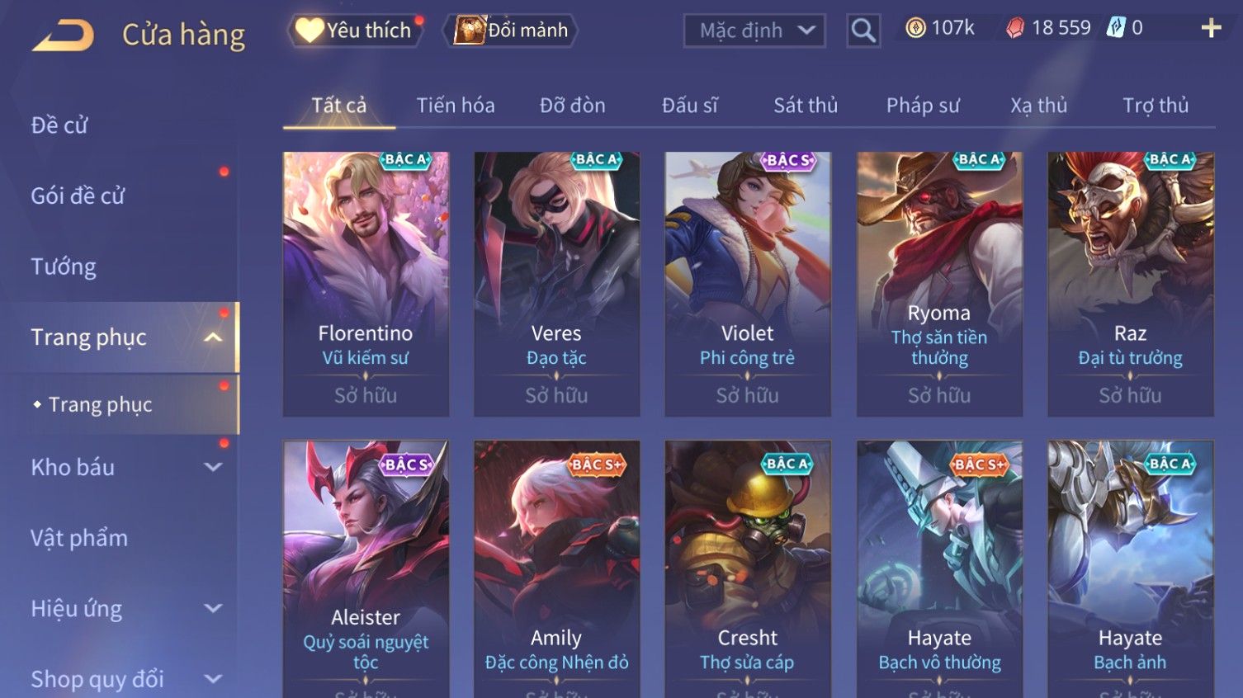Tap the golden back arrow icon
Image resolution: width=1243 pixels, height=698 pixels.
coord(64,35)
